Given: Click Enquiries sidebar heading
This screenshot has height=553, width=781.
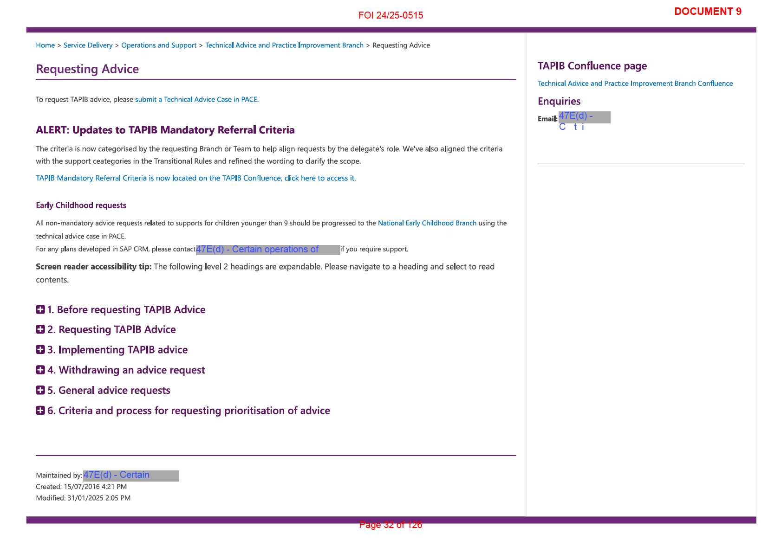Looking at the screenshot, I should [559, 101].
